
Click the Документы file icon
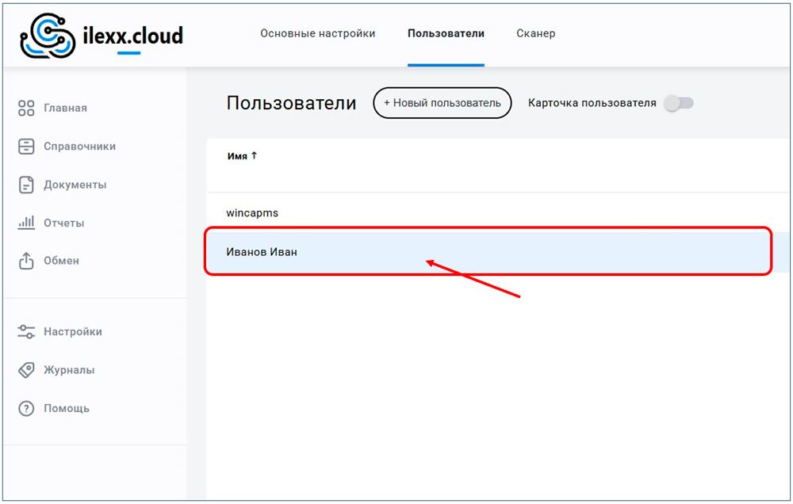(x=26, y=185)
